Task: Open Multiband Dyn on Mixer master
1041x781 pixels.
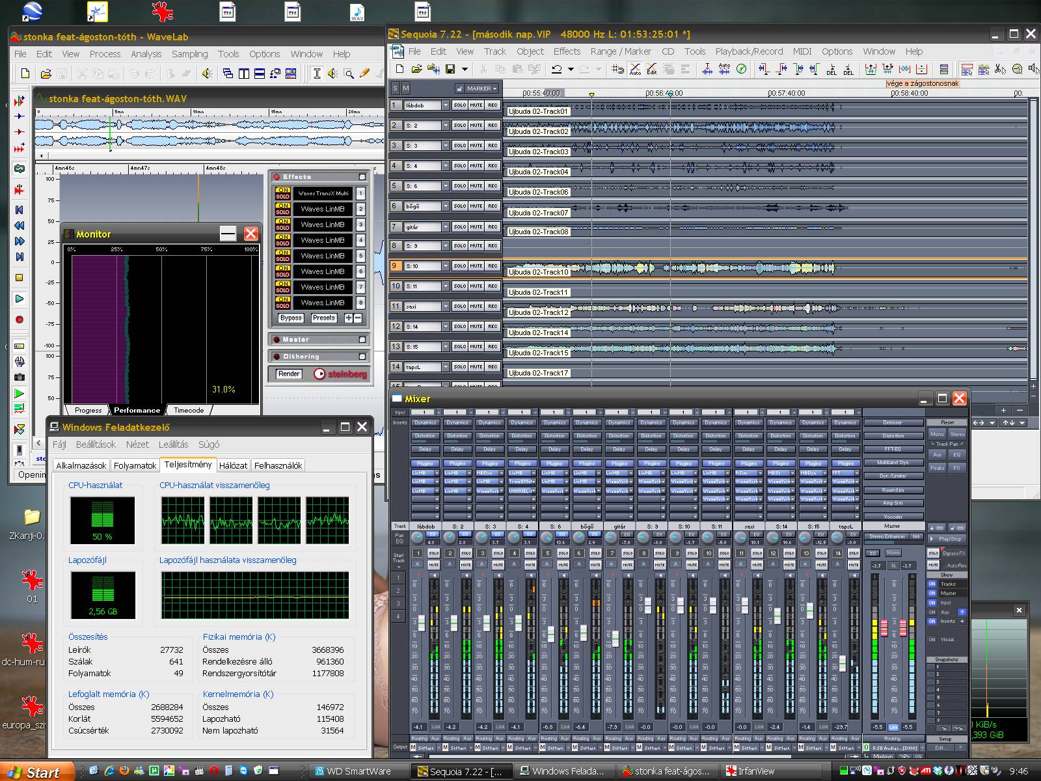Action: [x=893, y=463]
